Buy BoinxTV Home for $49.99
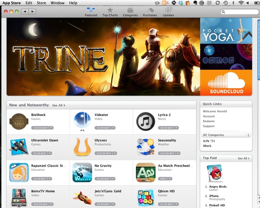Image resolution: width=260 pixels, height=208 pixels. (40, 204)
